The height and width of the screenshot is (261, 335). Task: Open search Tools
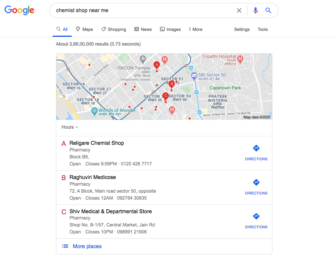point(263,29)
